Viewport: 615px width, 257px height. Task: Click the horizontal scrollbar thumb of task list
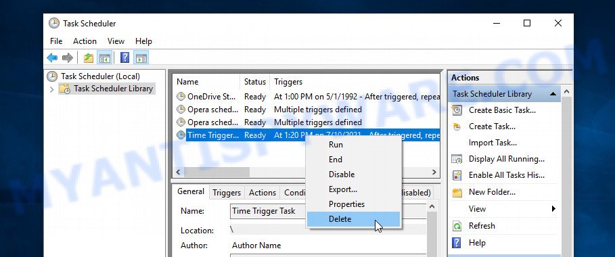pos(217,172)
